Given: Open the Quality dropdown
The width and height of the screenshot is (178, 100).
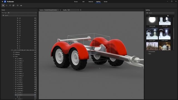Looking at the screenshot, I should click(73, 10).
